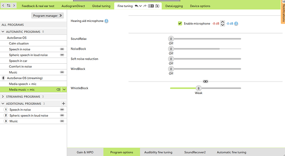Viewport: 285px width, 156px height.
Task: Increase microphone attenuation with up arrow
Action: click(x=223, y=22)
